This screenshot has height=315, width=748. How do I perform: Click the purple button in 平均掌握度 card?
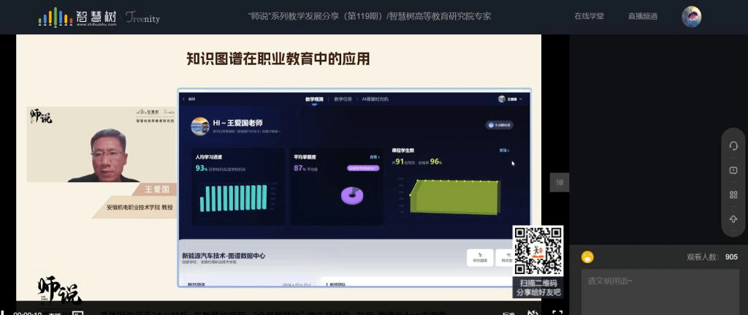(363, 168)
